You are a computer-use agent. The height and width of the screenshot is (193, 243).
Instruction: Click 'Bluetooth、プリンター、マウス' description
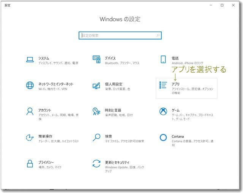[x=122, y=63]
